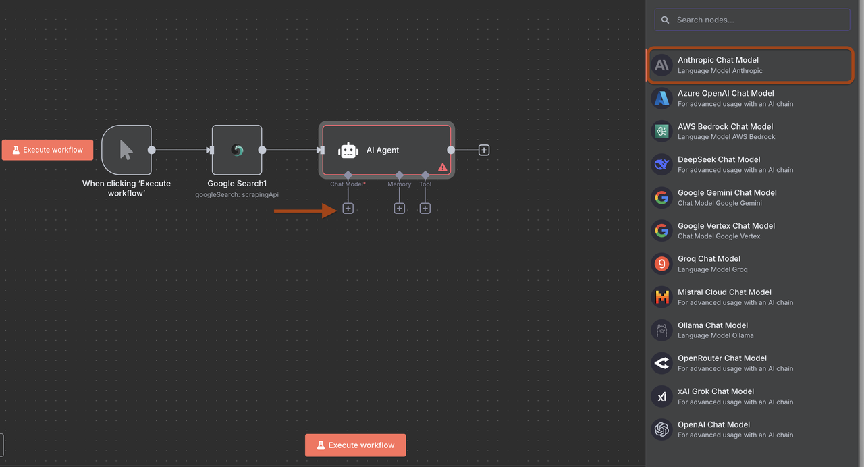Click the xAI Grok logo icon

pyautogui.click(x=661, y=396)
